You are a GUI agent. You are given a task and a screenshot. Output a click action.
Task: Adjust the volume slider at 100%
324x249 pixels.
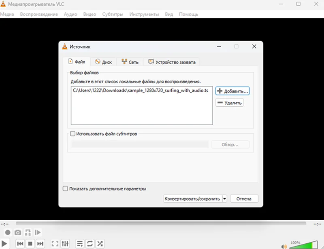[x=303, y=245]
